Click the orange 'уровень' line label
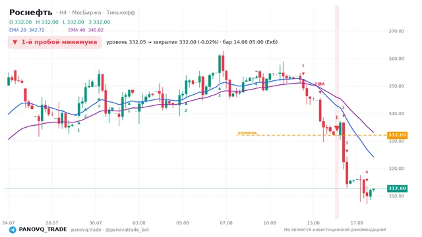 [x=247, y=133]
